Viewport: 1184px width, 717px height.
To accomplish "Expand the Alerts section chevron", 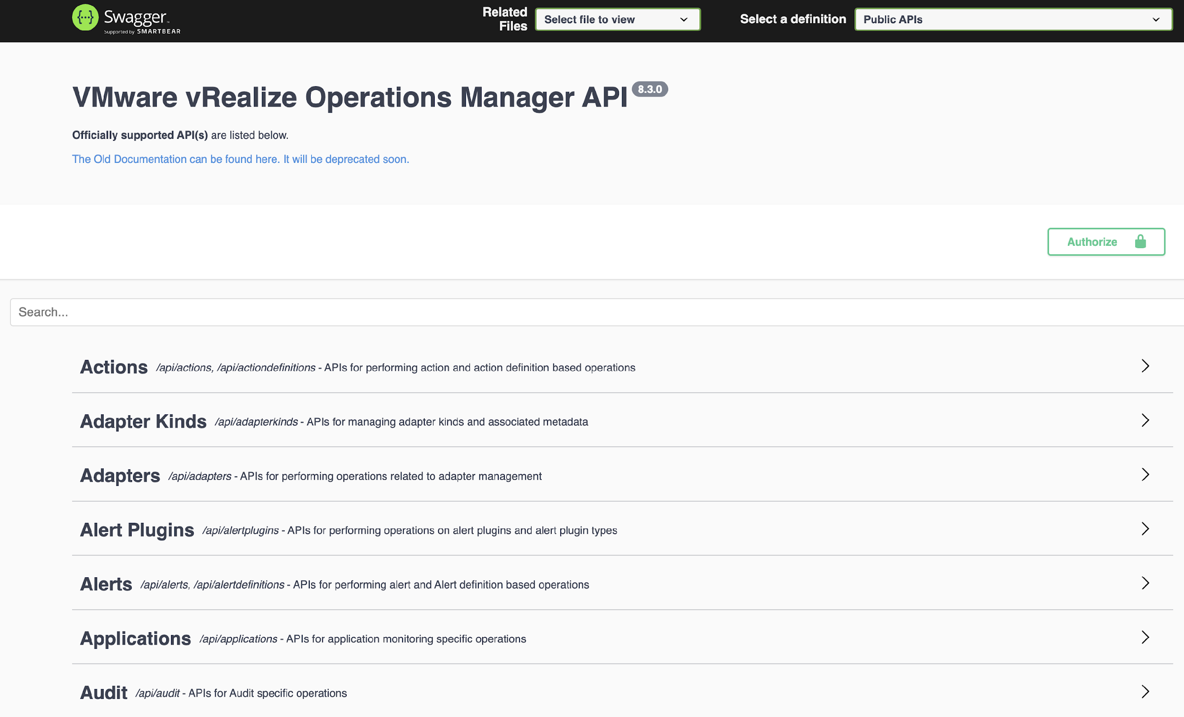I will (x=1145, y=583).
